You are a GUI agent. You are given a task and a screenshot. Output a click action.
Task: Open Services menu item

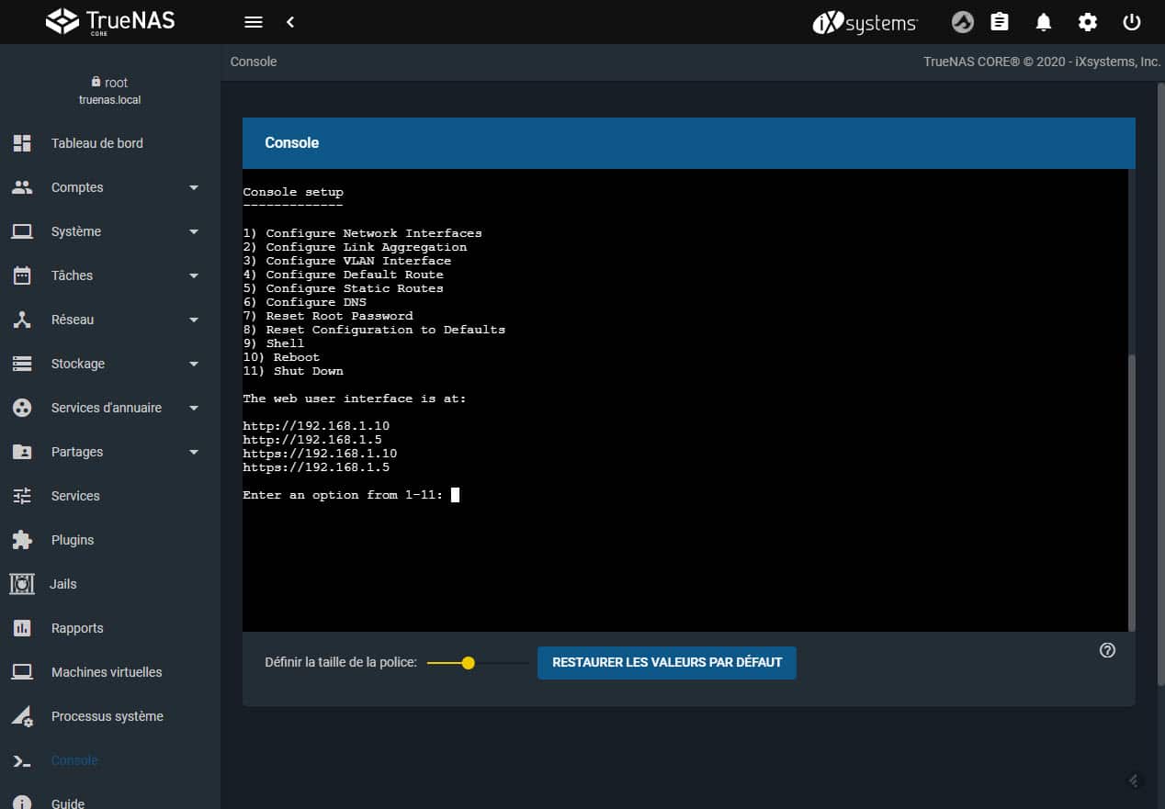[x=110, y=496]
